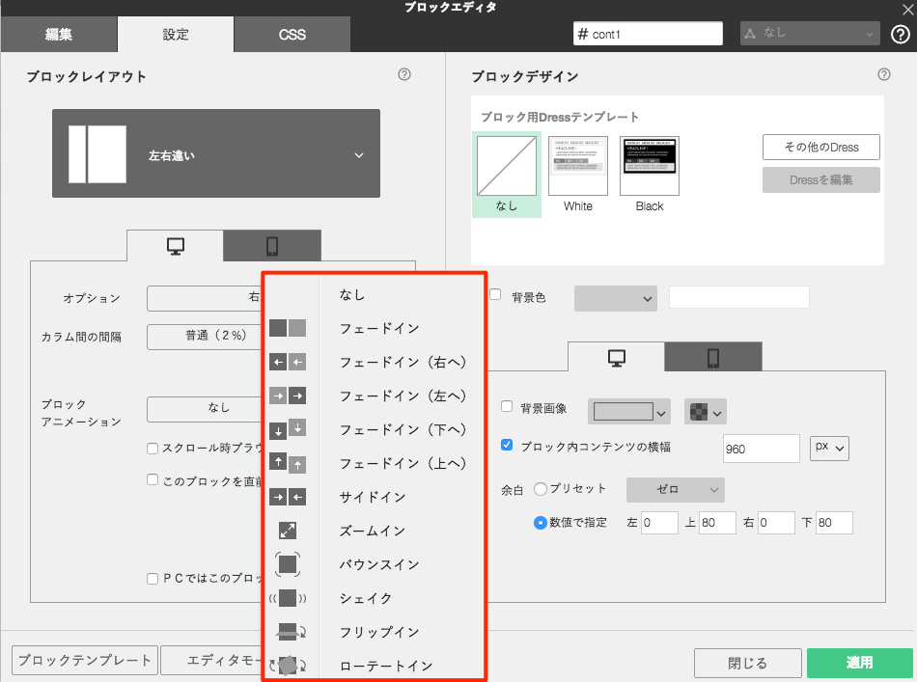Image resolution: width=917 pixels, height=682 pixels.
Task: Click その他のDress button
Action: (x=821, y=148)
